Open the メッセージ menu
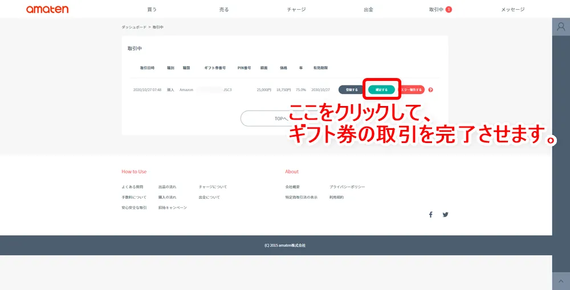The height and width of the screenshot is (290, 570). [x=512, y=10]
